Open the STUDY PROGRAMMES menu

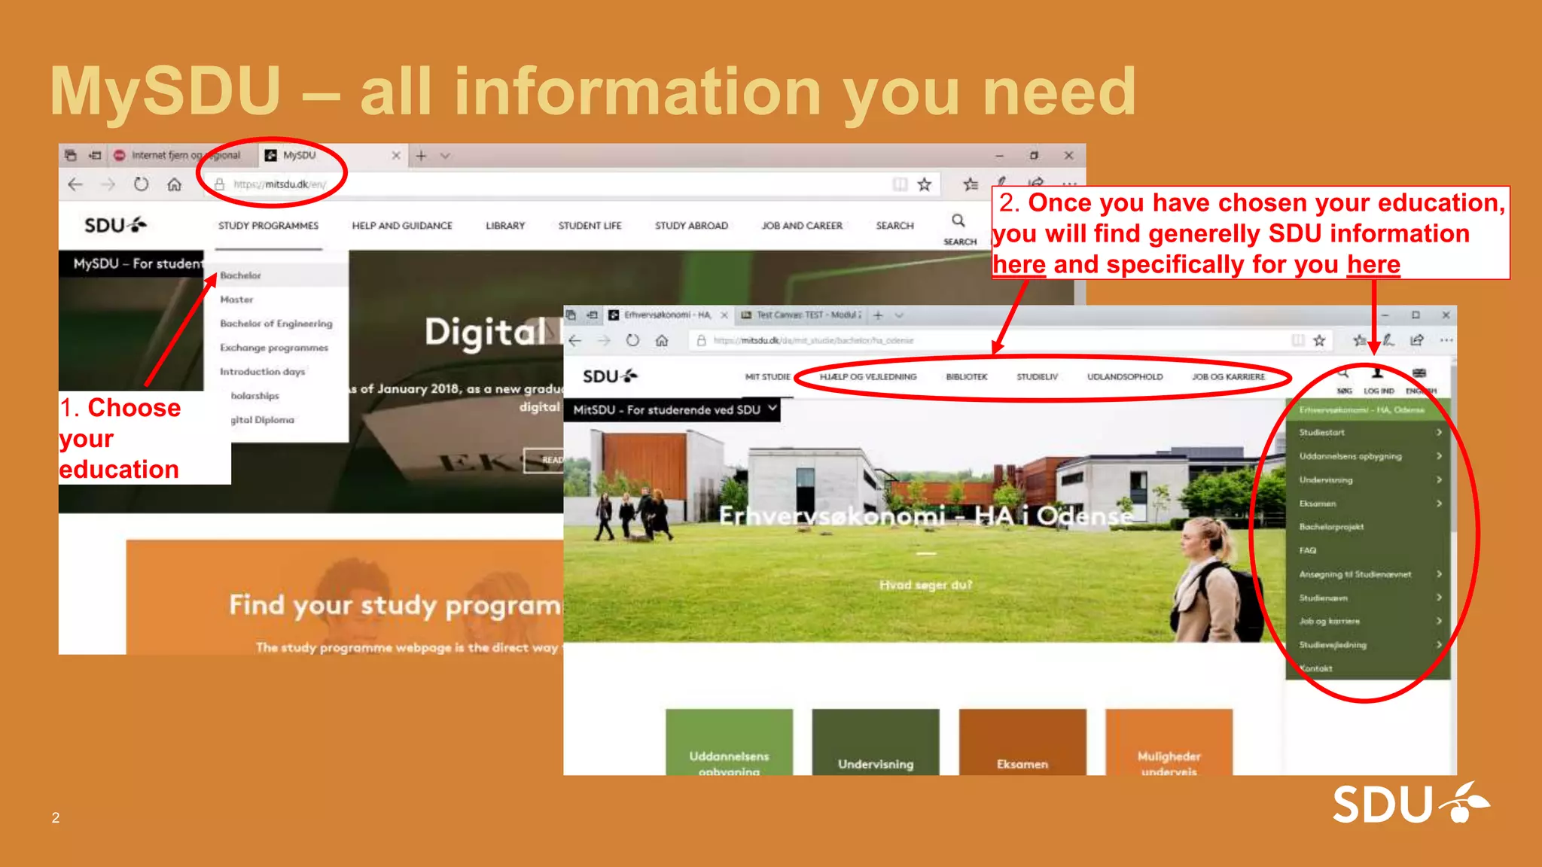pyautogui.click(x=268, y=226)
